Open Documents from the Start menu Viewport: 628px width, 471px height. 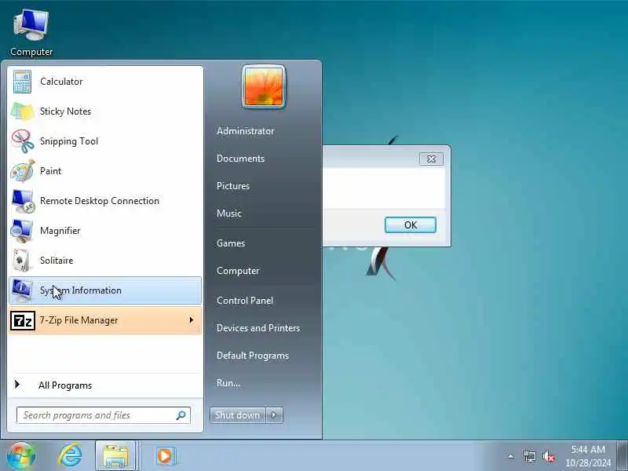tap(241, 159)
